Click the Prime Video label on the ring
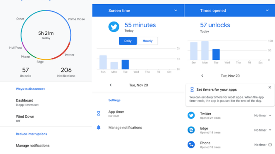Viewport: 275px width, 154px height. click(x=76, y=19)
